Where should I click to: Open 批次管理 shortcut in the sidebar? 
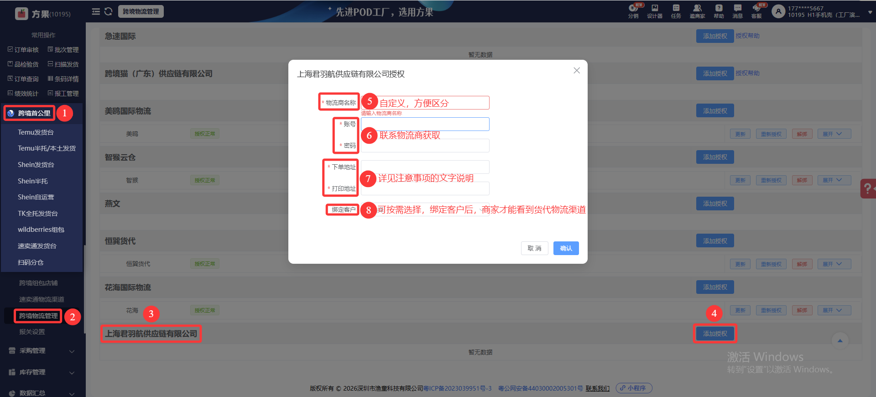coord(63,50)
